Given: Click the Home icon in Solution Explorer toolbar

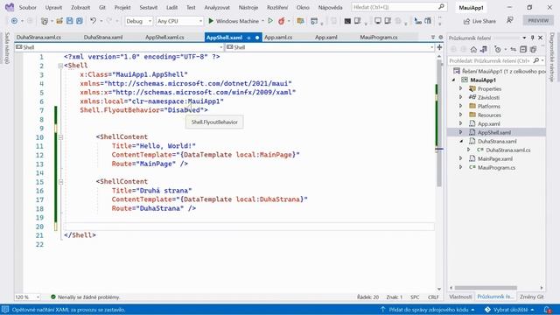Looking at the screenshot, I should pos(473,49).
